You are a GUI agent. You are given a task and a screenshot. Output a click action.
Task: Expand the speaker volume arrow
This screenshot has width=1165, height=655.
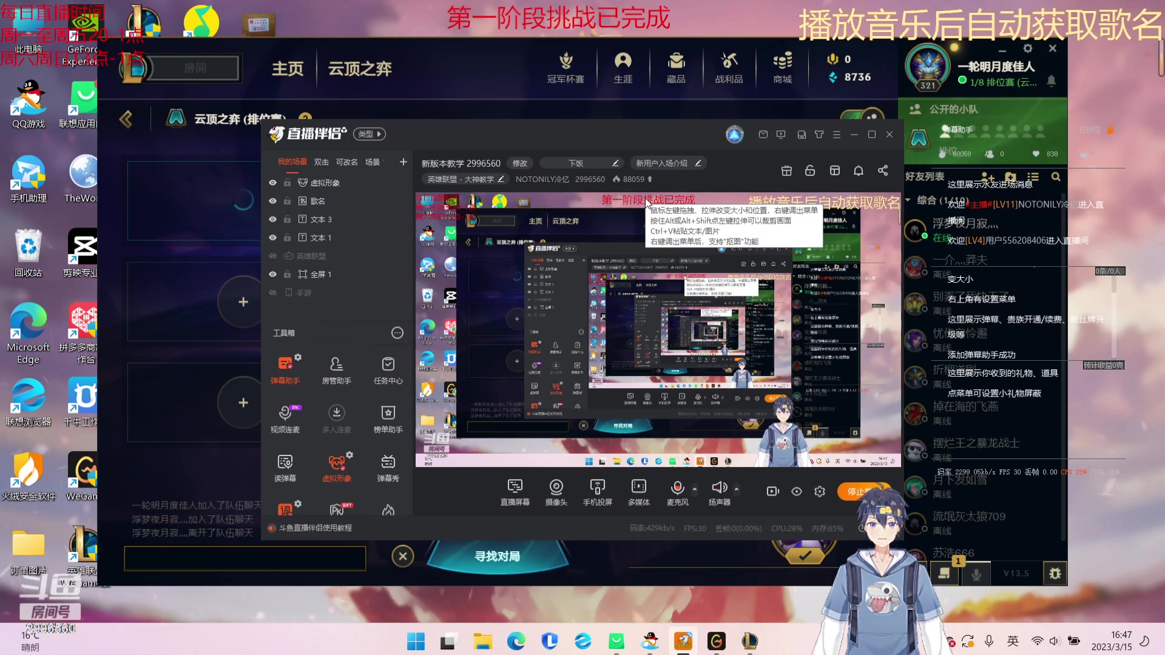(737, 488)
